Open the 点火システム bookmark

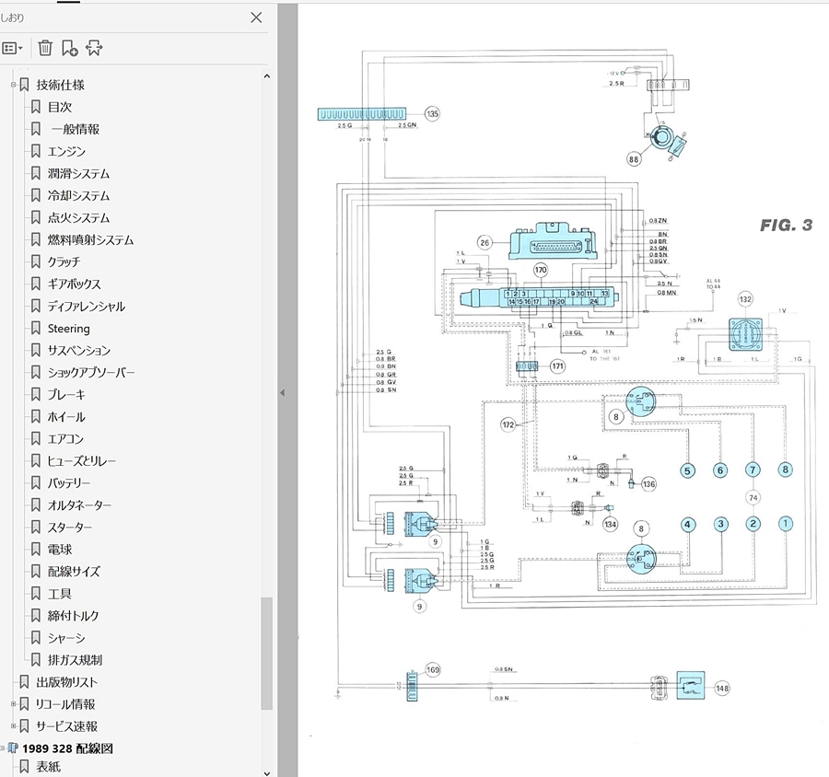79,218
